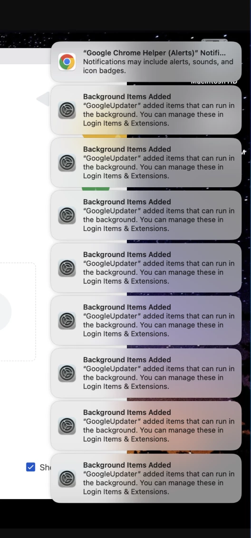Click System Settings icon in fifth GoogleUpdater notification
Screen dimensions: 251x538
coord(67,320)
